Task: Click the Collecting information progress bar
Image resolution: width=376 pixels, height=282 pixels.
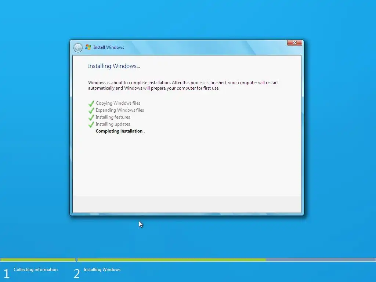Action: 38,260
